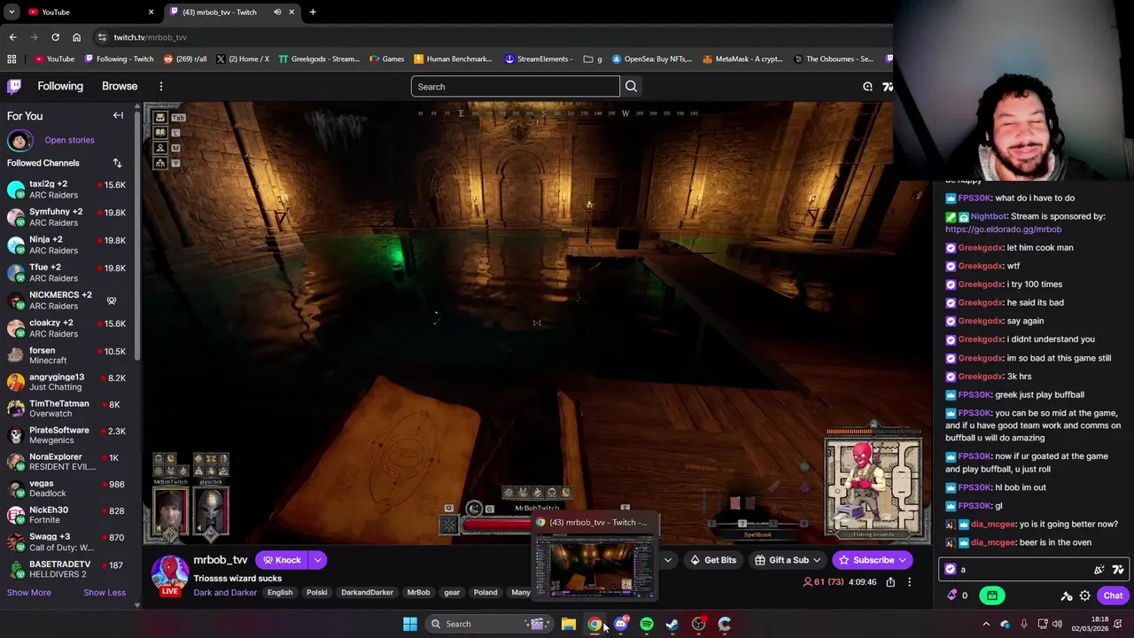Select the Poland stream tag
This screenshot has width=1134, height=638.
(485, 593)
